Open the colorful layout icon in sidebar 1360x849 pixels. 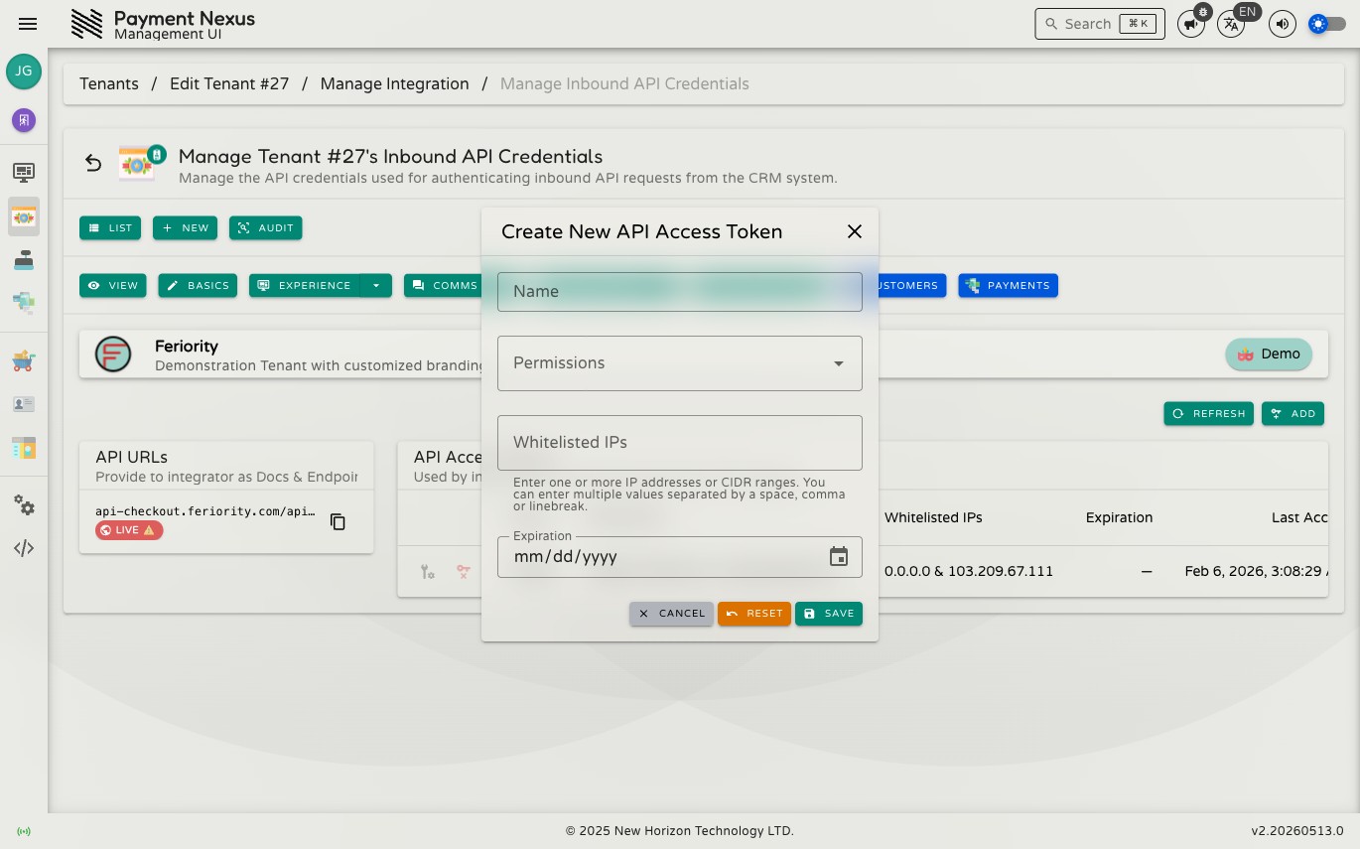[24, 447]
